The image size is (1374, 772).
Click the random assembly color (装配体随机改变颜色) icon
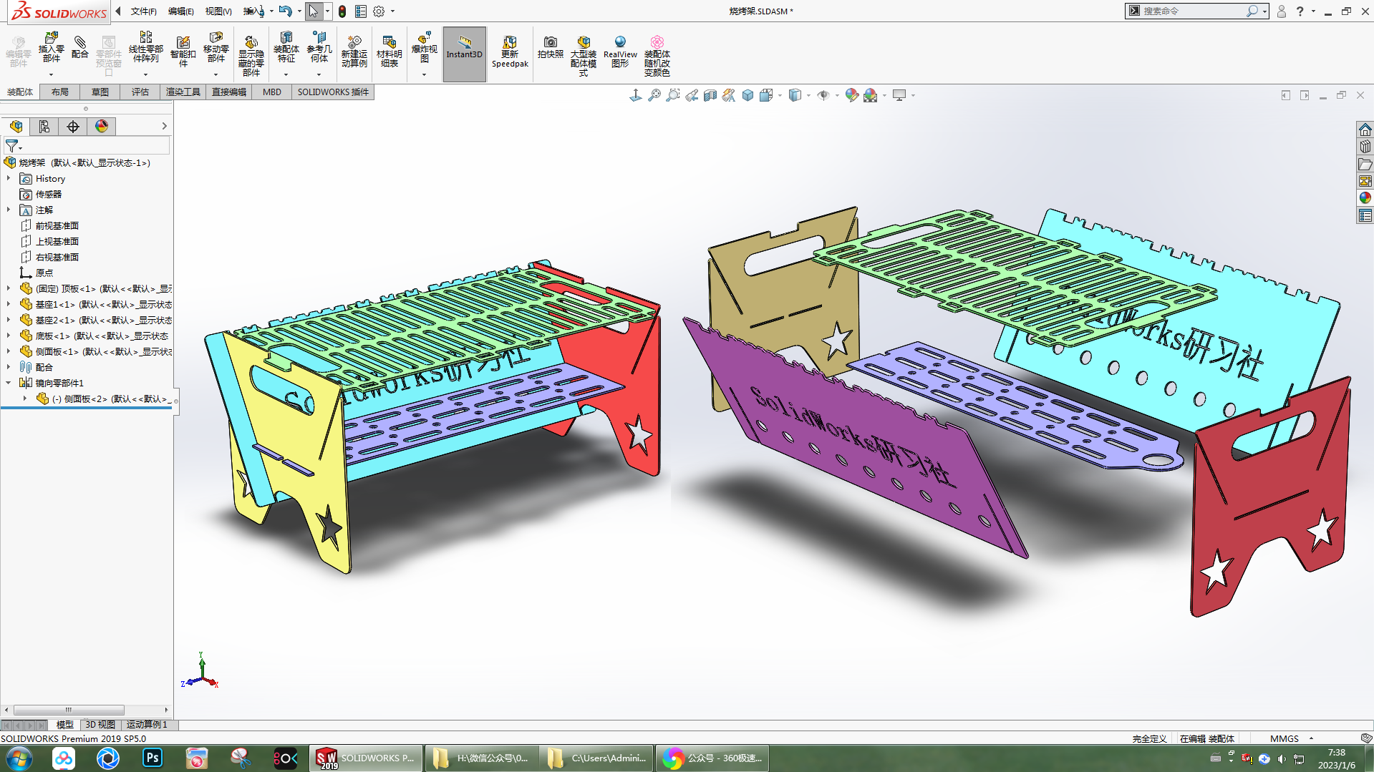tap(657, 54)
